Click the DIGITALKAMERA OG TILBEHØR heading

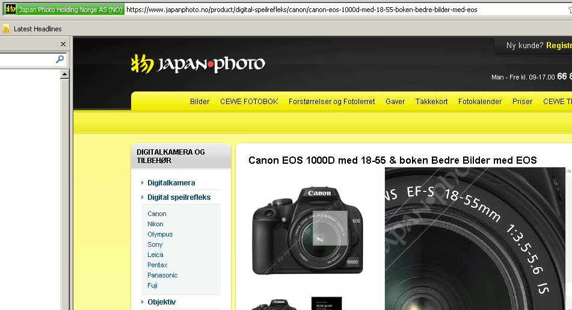(x=171, y=157)
